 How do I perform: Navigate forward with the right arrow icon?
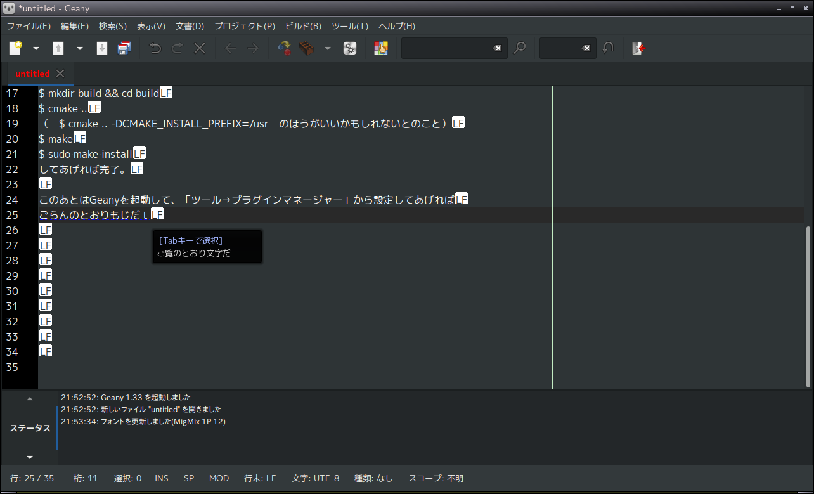click(x=253, y=48)
